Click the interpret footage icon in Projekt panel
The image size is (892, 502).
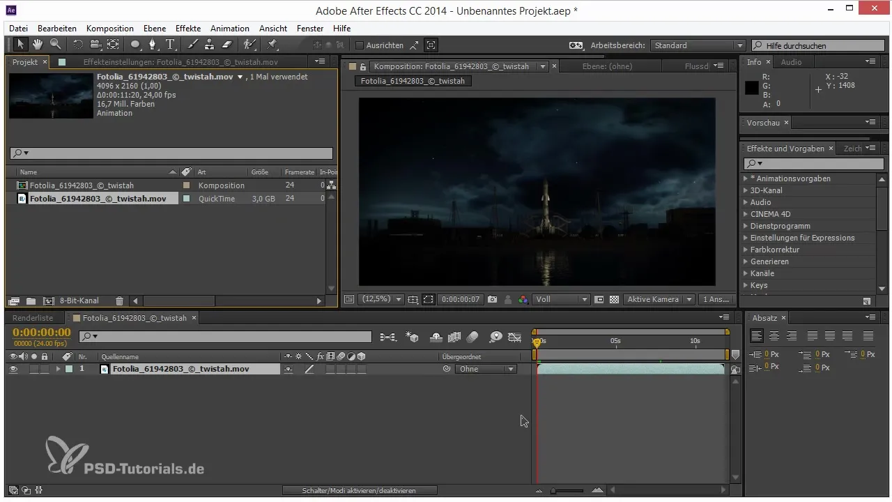(13, 301)
